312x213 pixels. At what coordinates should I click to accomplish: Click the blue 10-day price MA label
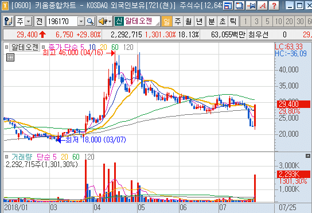click(x=92, y=47)
